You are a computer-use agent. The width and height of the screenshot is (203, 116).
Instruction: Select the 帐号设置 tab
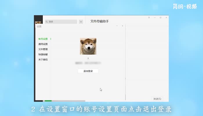43,39
